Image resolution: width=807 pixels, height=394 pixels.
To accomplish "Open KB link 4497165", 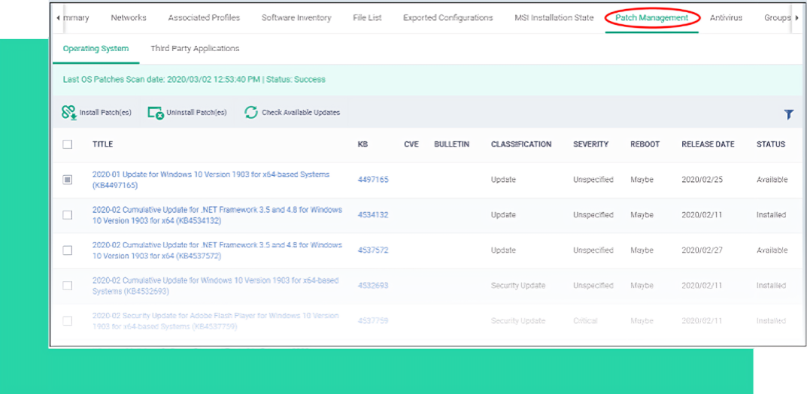I will click(x=373, y=180).
